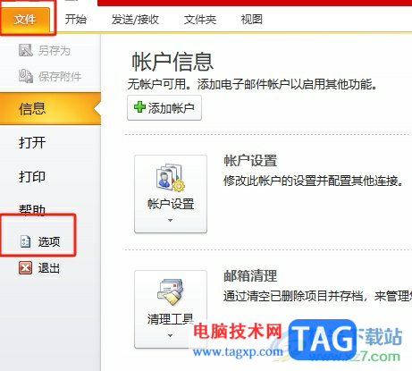
Task: Select Open (打开) in the sidebar
Action: click(32, 142)
